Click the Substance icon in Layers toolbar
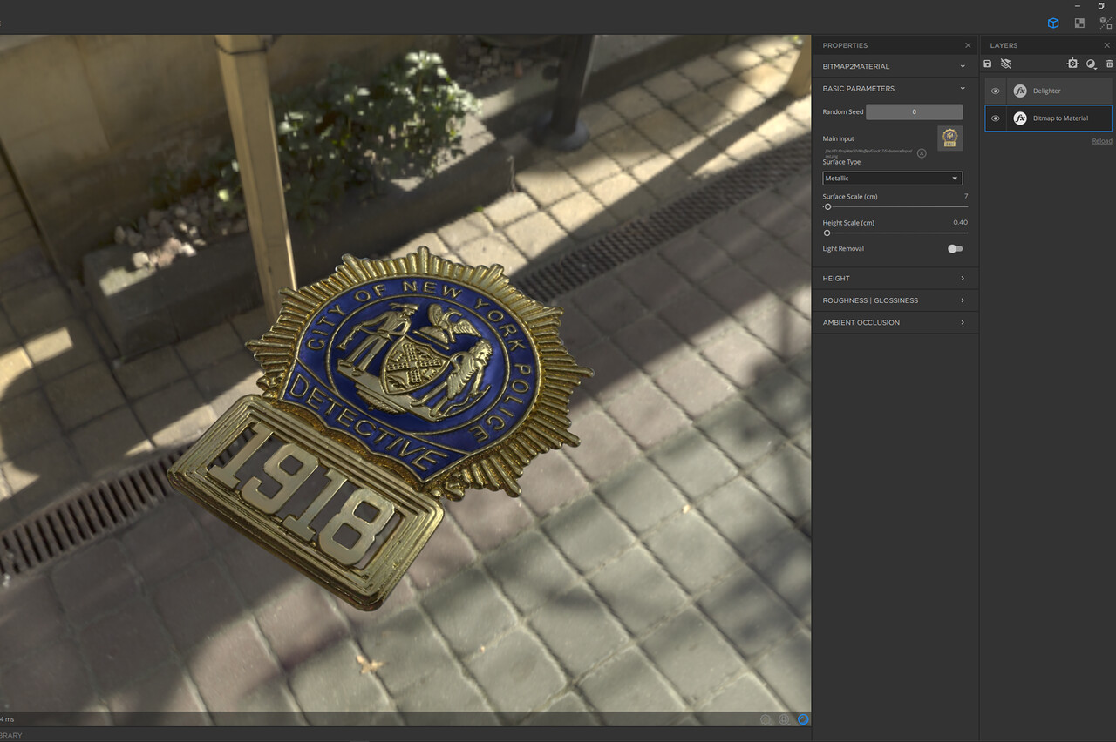Image resolution: width=1116 pixels, height=742 pixels. [1072, 64]
